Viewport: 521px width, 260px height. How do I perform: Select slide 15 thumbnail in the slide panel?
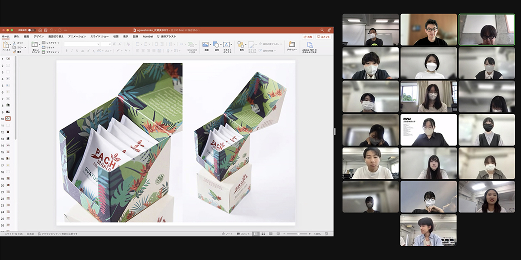8,152
